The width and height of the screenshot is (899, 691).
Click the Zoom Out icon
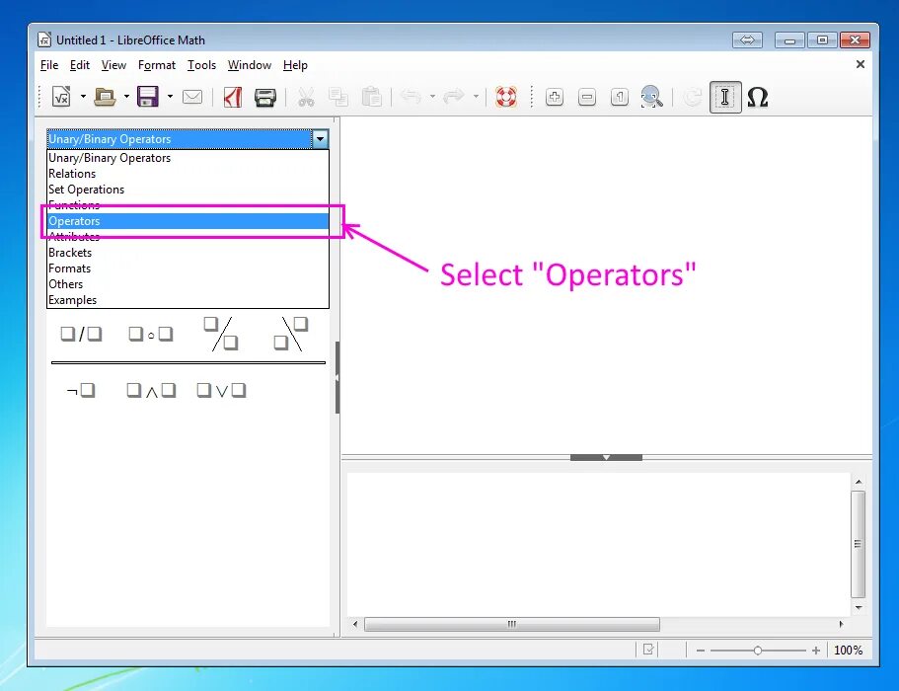[587, 97]
